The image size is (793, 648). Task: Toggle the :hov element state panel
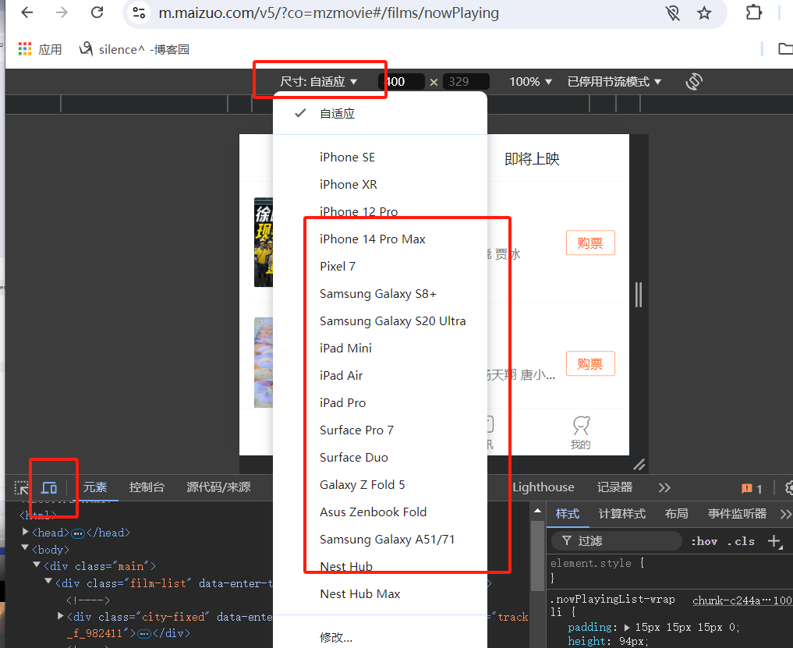pyautogui.click(x=704, y=541)
